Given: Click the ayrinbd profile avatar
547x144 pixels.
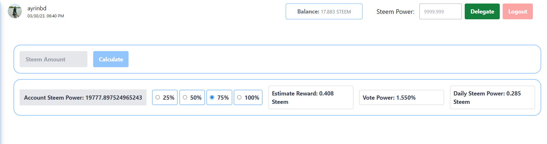Looking at the screenshot, I should pyautogui.click(x=15, y=12).
